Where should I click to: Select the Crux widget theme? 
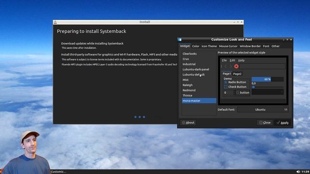click(x=199, y=59)
